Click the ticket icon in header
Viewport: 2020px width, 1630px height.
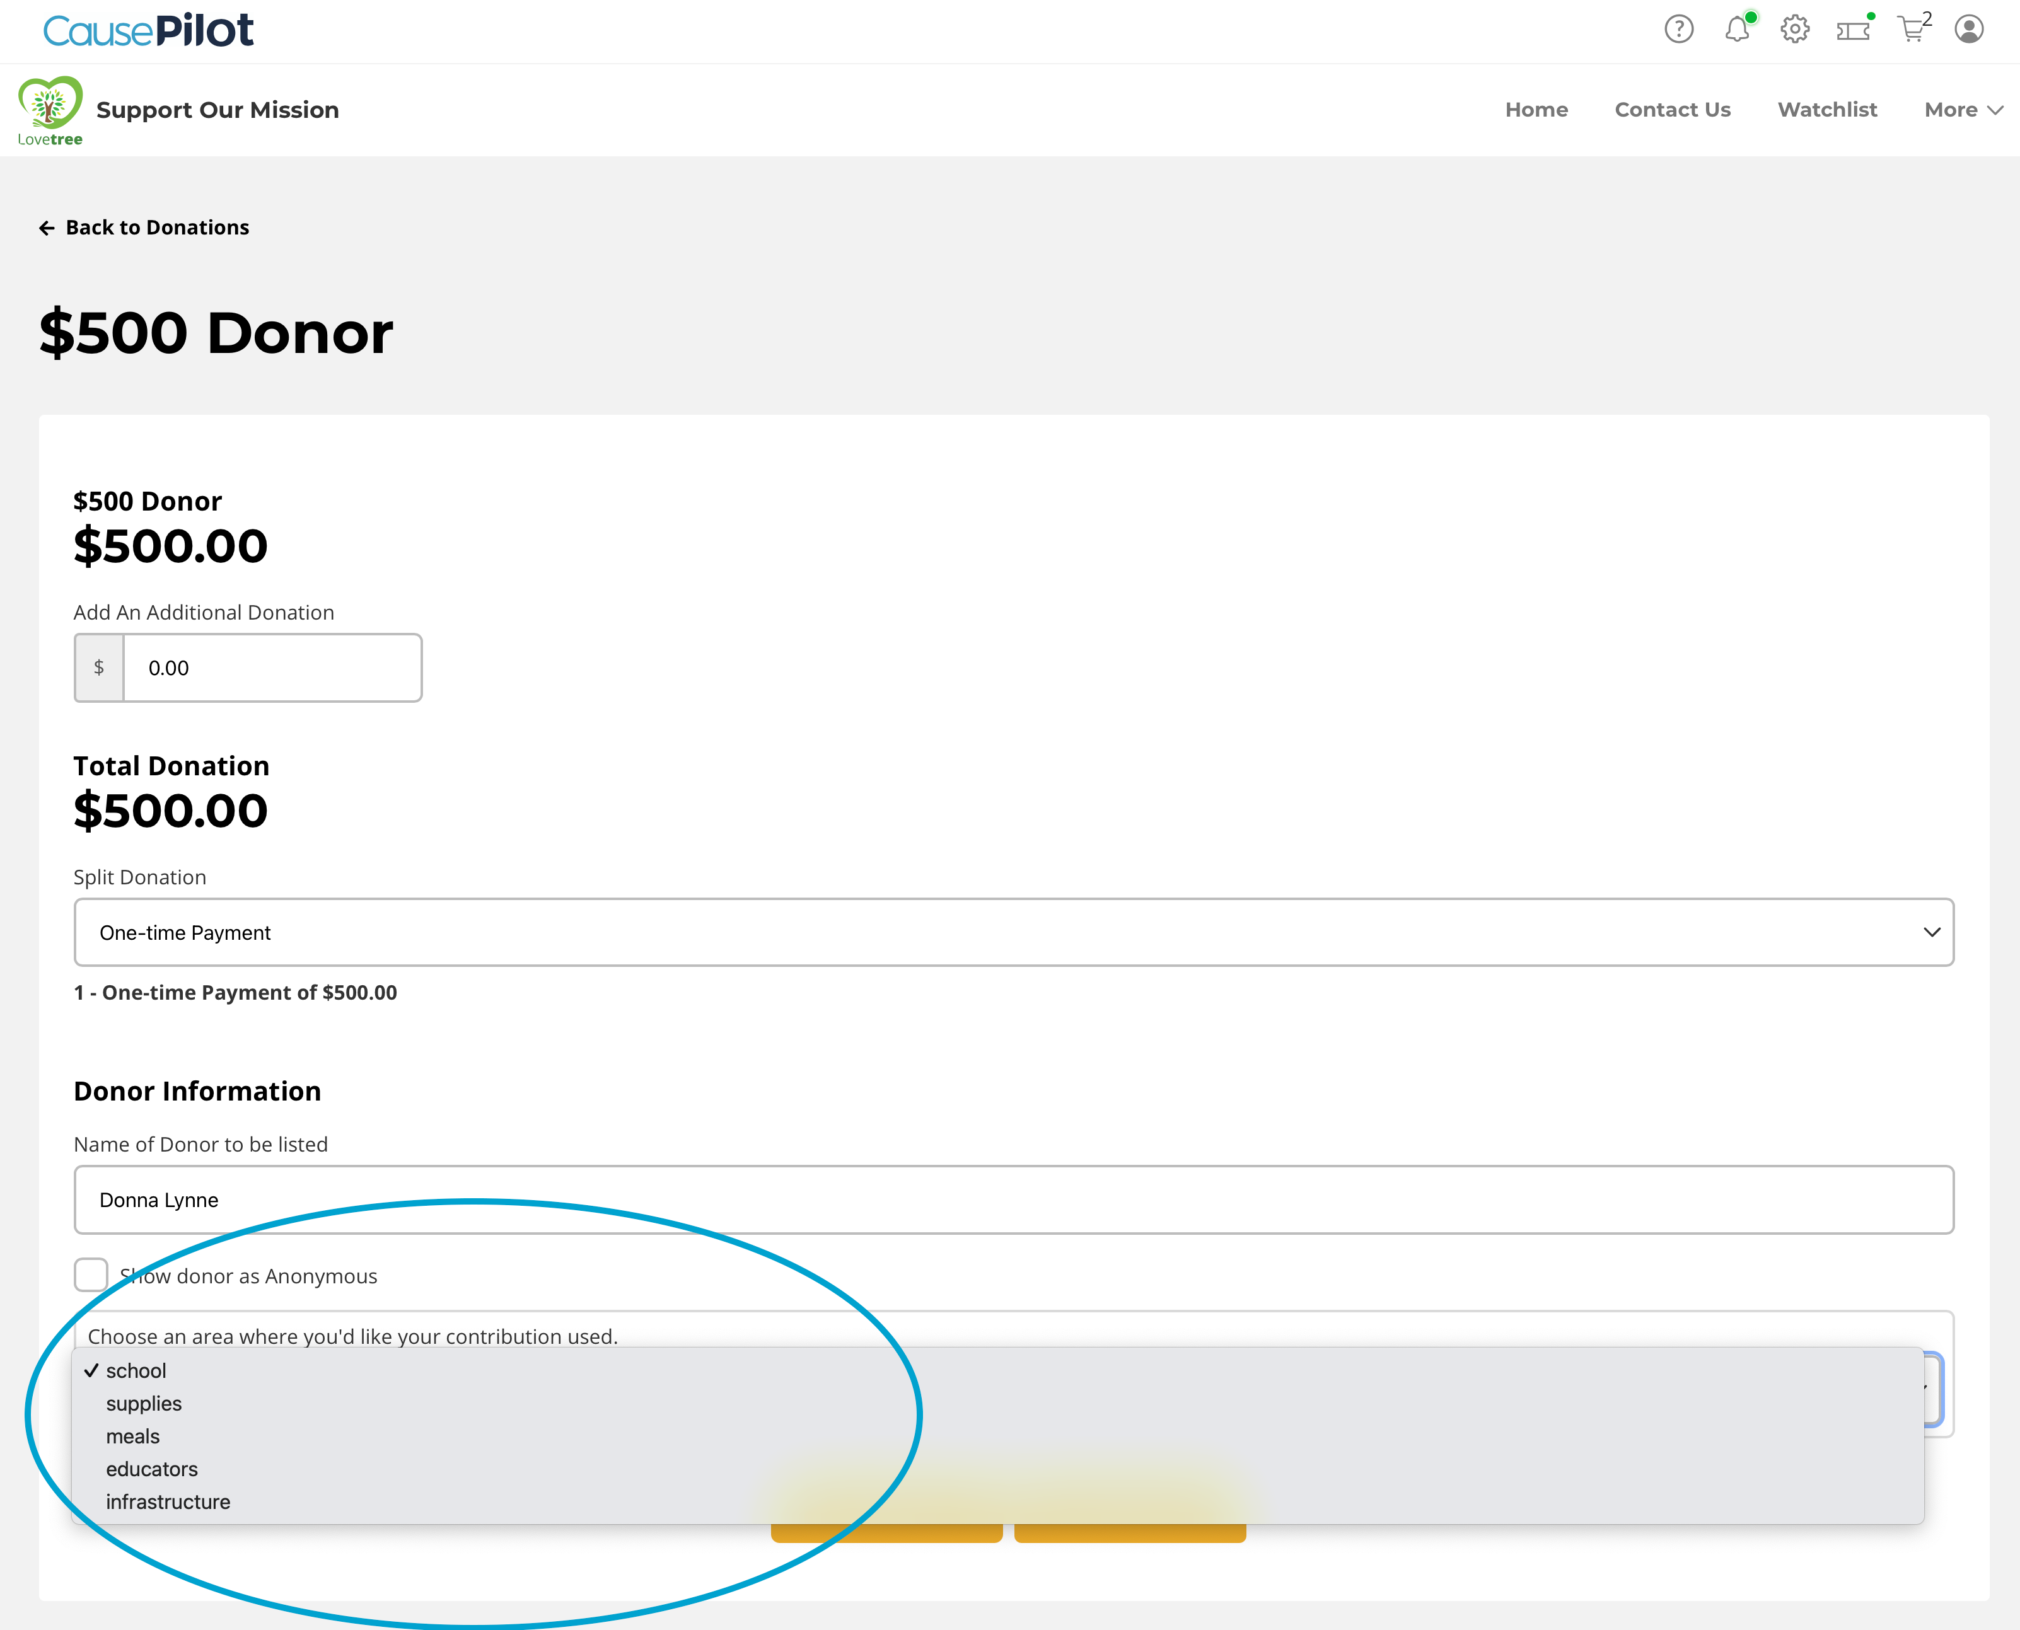1853,31
